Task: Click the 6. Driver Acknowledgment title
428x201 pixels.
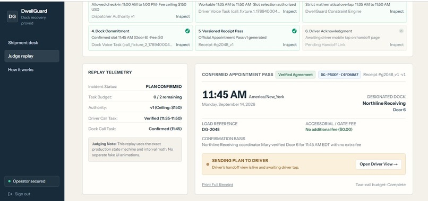Action: pyautogui.click(x=329, y=31)
